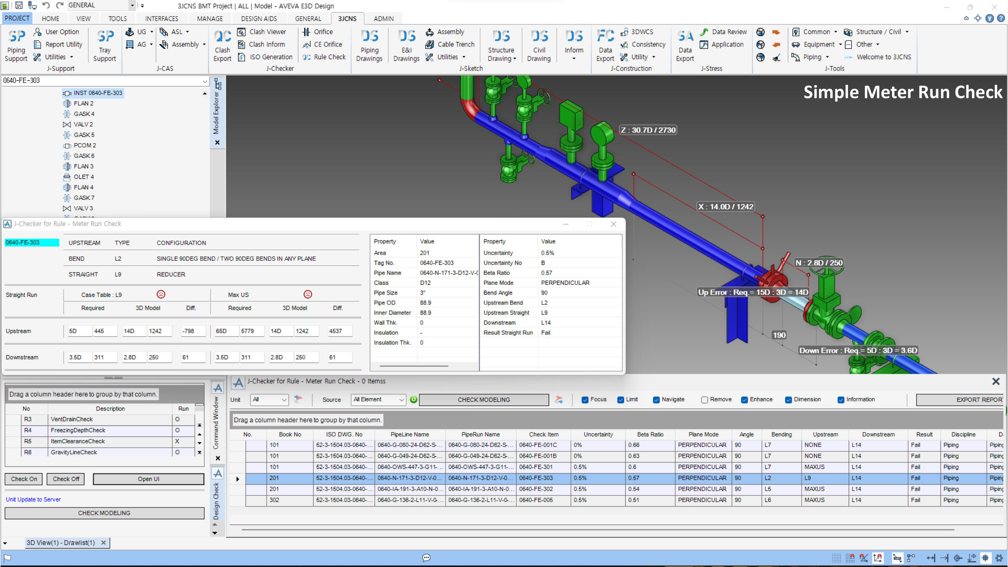Toggle the Limit checkbox
The width and height of the screenshot is (1008, 567).
pos(621,400)
